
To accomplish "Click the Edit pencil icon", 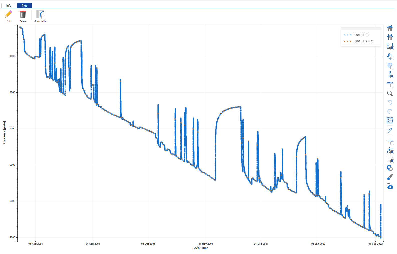I will (8, 14).
